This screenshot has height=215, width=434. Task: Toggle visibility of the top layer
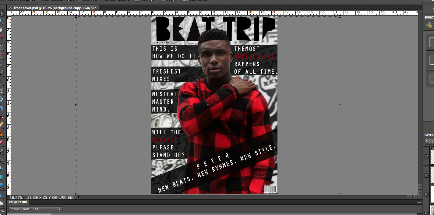426,156
